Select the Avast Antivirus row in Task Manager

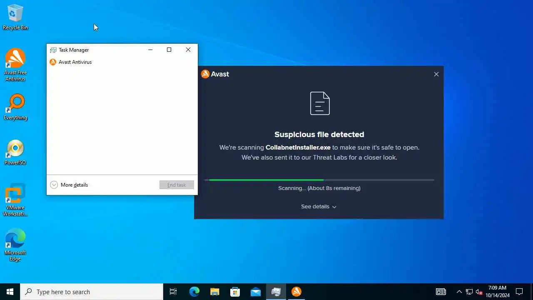(122, 62)
